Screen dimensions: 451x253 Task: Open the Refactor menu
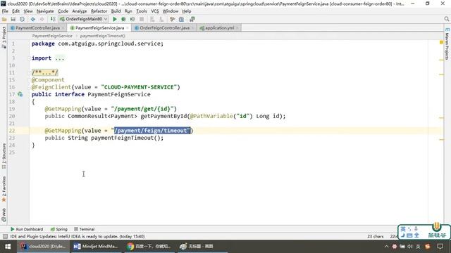99,11
